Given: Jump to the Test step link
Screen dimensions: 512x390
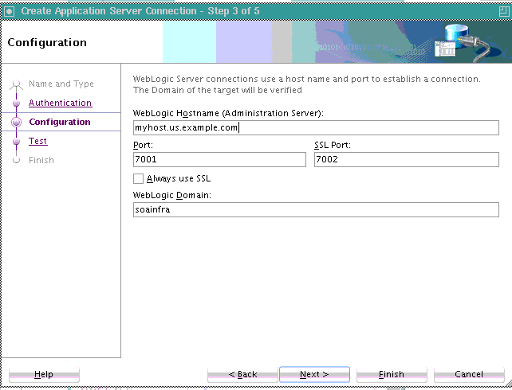Looking at the screenshot, I should tap(37, 141).
